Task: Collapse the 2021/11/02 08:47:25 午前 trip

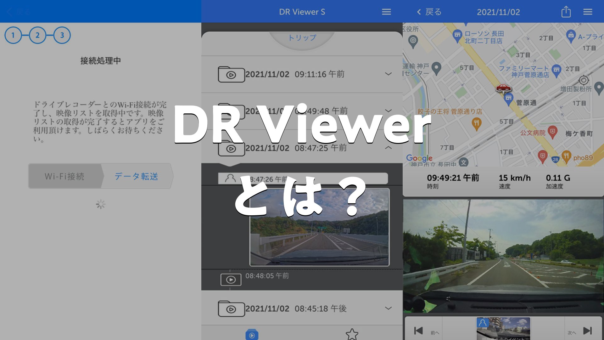Action: click(x=388, y=148)
